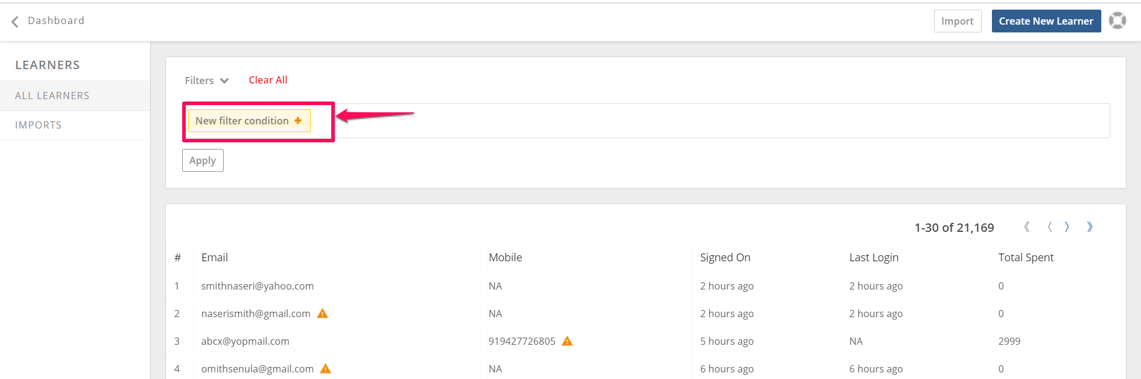Click the Signed On column header
This screenshot has width=1141, height=379.
click(725, 258)
